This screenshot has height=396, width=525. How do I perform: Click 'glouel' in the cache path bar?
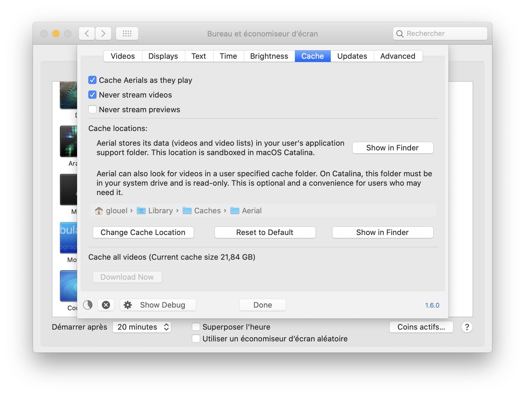pyautogui.click(x=117, y=211)
